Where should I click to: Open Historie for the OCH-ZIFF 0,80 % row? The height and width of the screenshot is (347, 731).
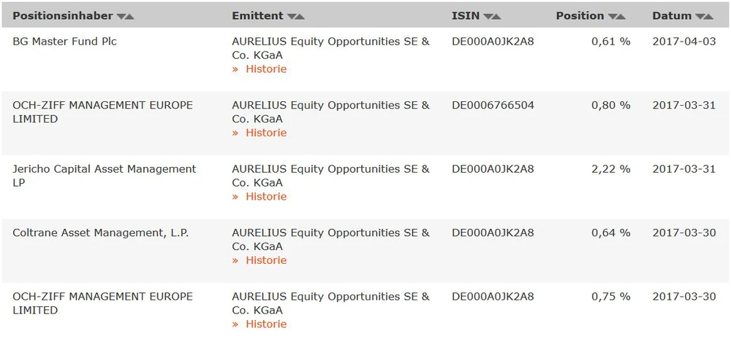point(265,133)
